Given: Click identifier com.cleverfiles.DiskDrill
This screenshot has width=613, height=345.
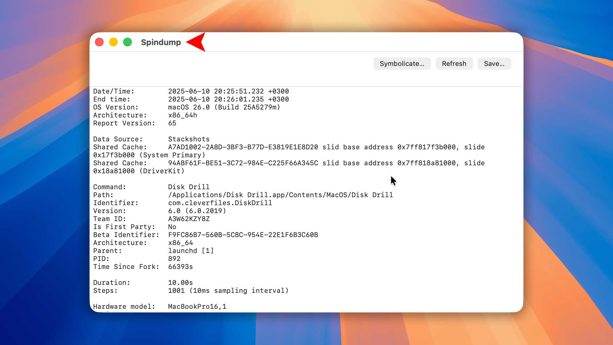Looking at the screenshot, I should (x=220, y=203).
